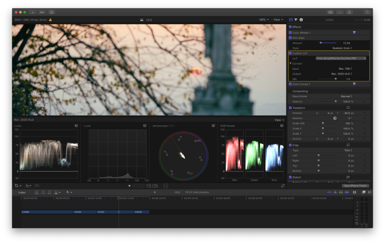
Task: Click the Crop onscreen controls icon
Action: [x=348, y=145]
